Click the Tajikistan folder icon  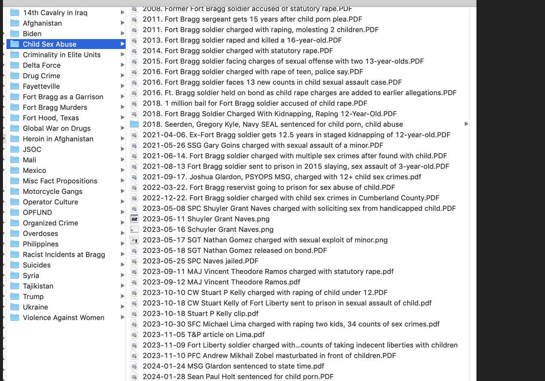(15, 286)
